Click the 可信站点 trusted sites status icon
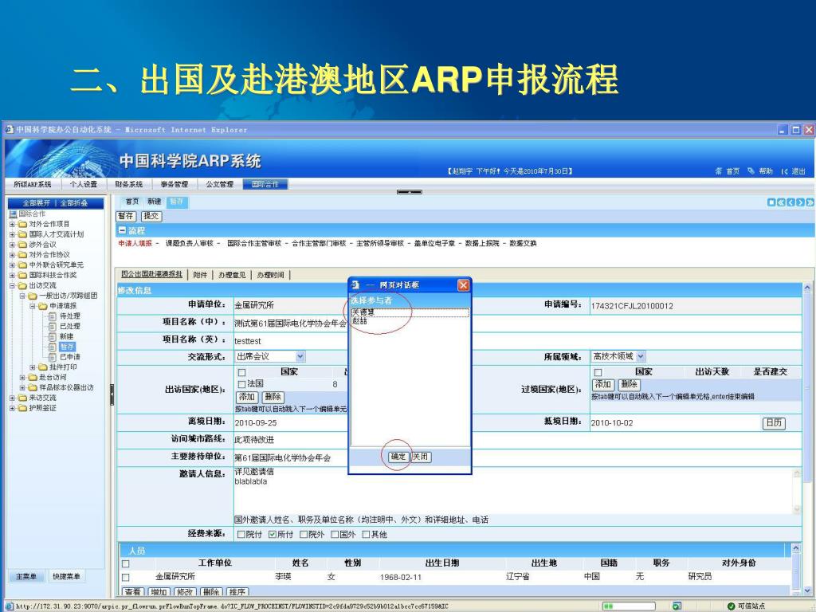 point(731,606)
